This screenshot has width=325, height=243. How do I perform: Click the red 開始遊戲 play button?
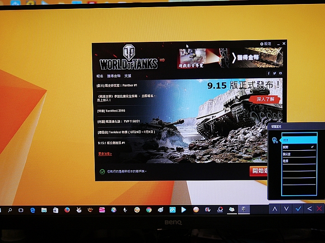258,171
